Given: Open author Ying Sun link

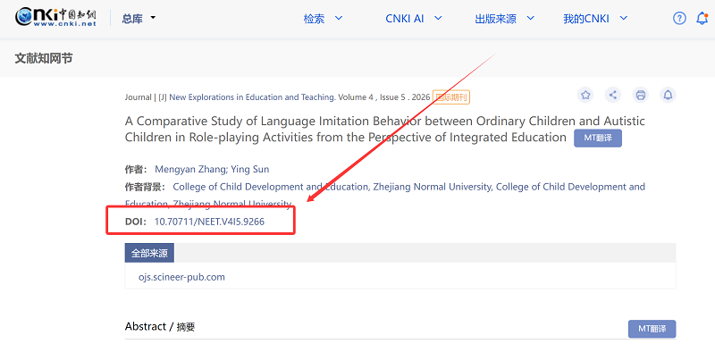Looking at the screenshot, I should (250, 170).
